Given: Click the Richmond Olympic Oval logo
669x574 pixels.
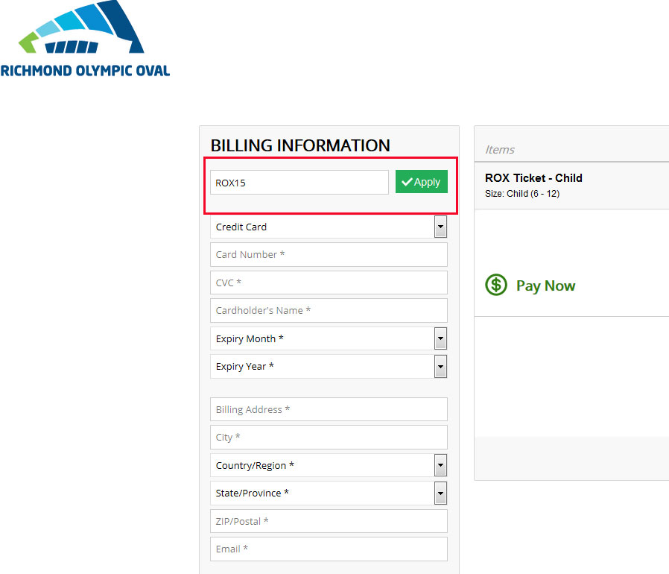Looking at the screenshot, I should [86, 39].
